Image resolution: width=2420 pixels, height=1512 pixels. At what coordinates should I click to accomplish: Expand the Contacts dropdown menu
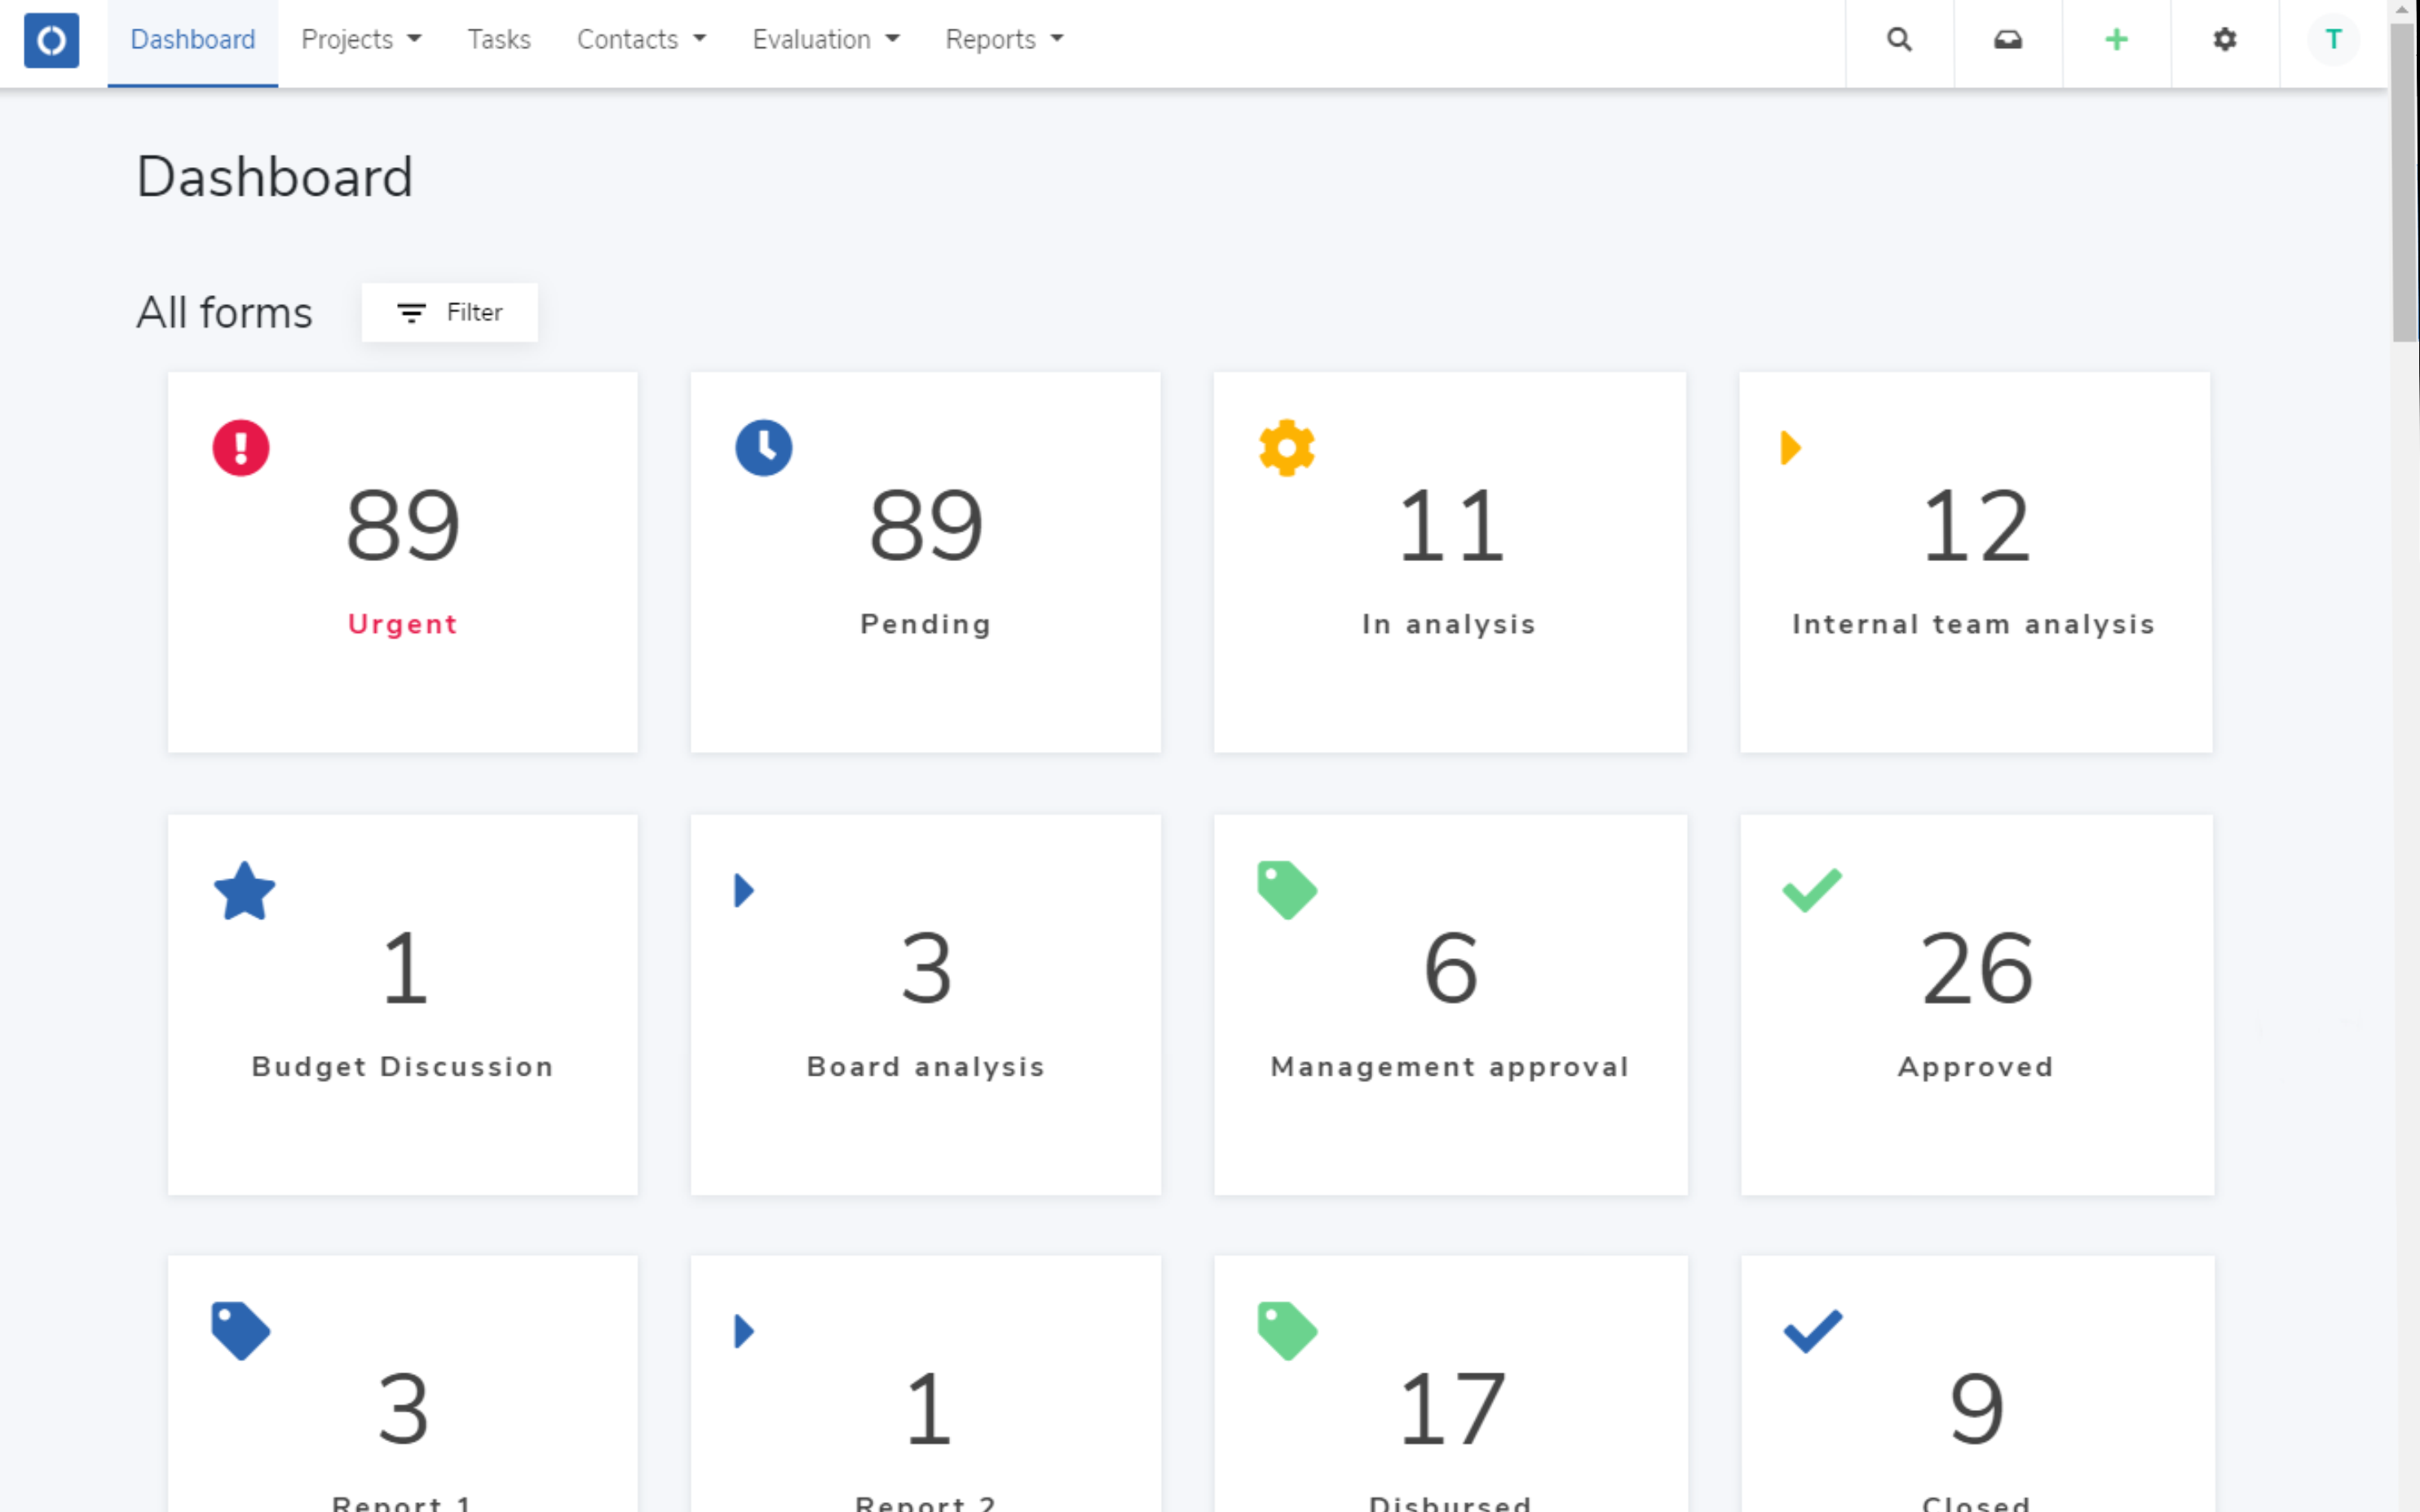click(x=641, y=40)
